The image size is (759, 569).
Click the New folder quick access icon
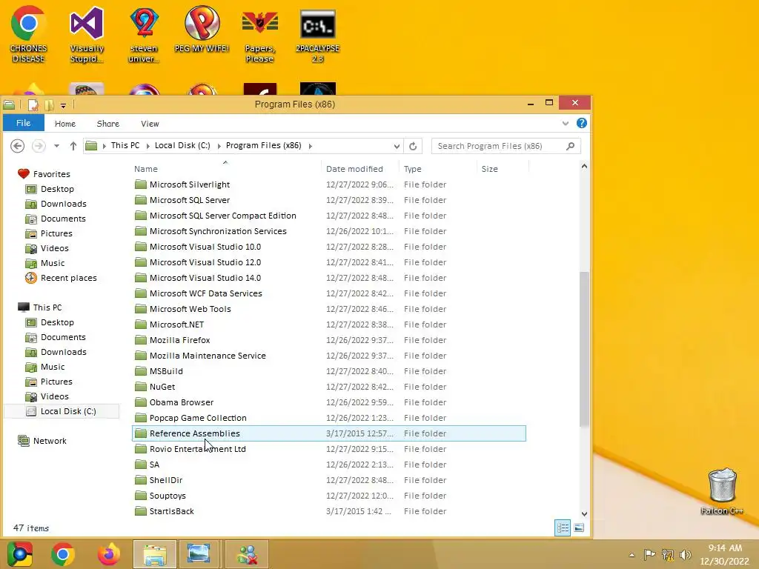pos(50,104)
